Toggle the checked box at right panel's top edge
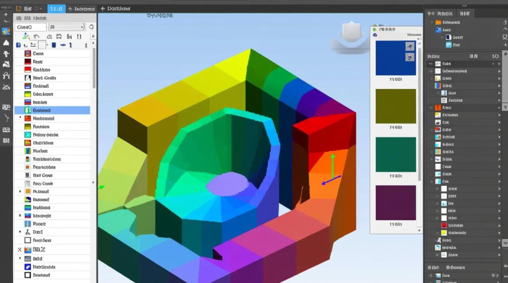The height and width of the screenshot is (283, 508). 505,37
